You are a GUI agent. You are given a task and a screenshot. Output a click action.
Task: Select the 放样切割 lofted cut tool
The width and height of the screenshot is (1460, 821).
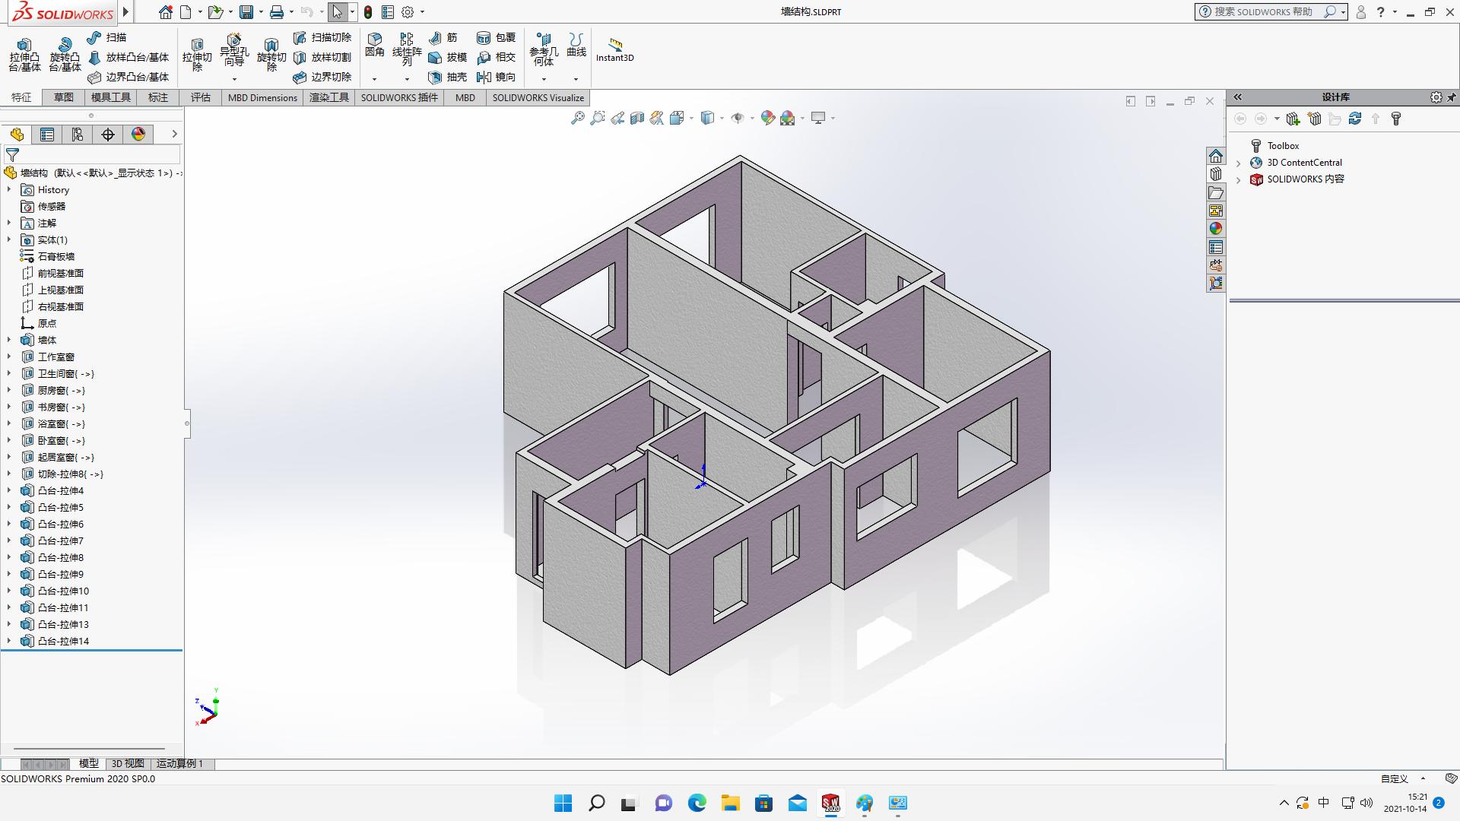tap(322, 57)
